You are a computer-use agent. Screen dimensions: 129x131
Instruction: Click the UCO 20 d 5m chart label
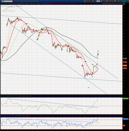(5, 4)
